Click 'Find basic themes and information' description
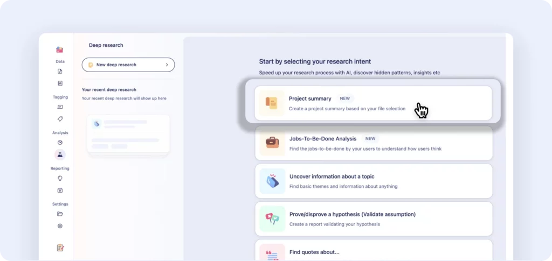The width and height of the screenshot is (552, 261). (x=343, y=186)
